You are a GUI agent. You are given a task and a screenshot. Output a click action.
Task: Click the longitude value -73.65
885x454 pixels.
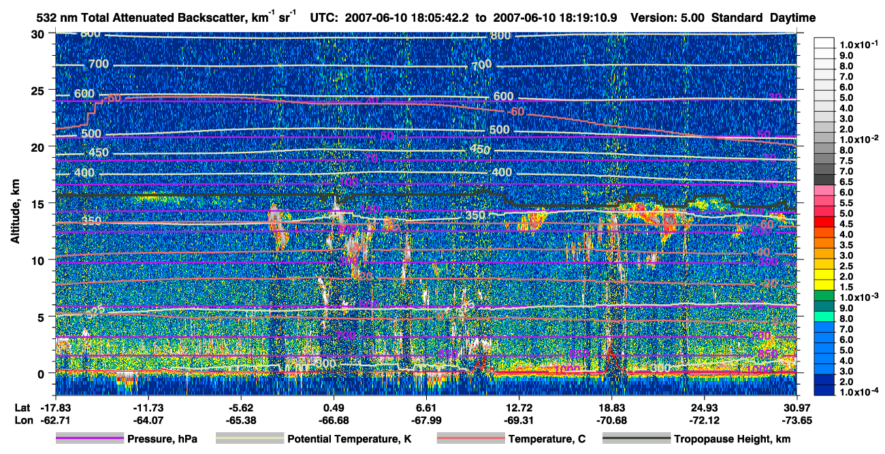coord(796,420)
